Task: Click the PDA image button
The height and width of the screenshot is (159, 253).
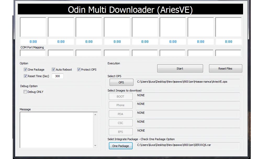Action: click(121, 114)
